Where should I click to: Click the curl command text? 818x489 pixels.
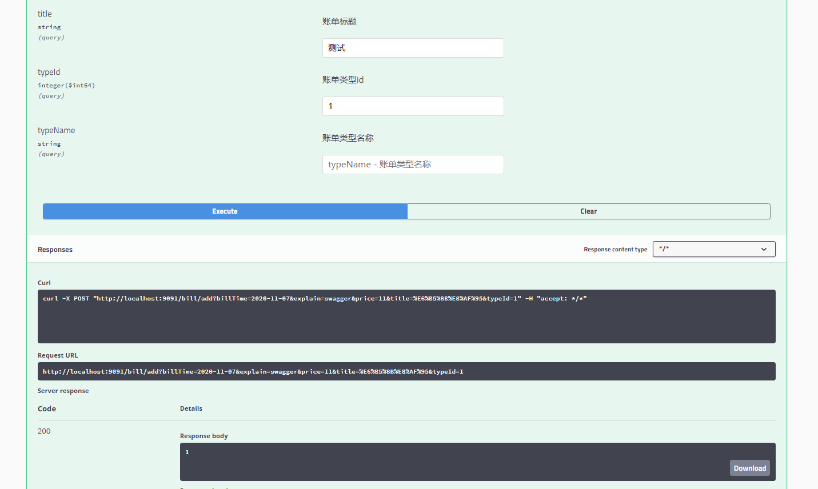click(x=314, y=298)
